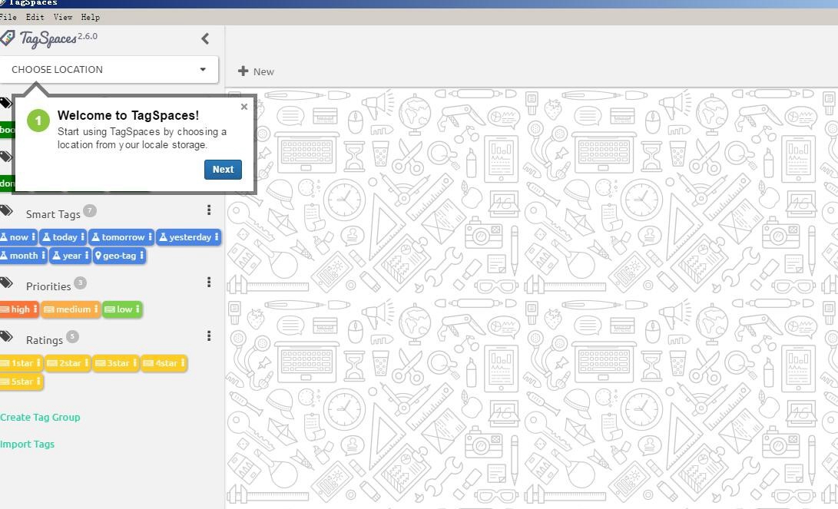Open the View menu

point(63,17)
